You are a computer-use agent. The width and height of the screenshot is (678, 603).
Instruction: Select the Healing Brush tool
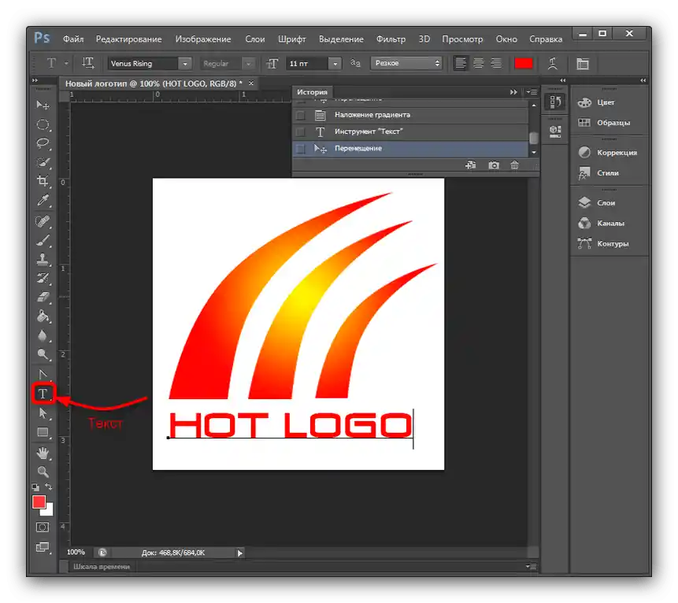coord(43,221)
